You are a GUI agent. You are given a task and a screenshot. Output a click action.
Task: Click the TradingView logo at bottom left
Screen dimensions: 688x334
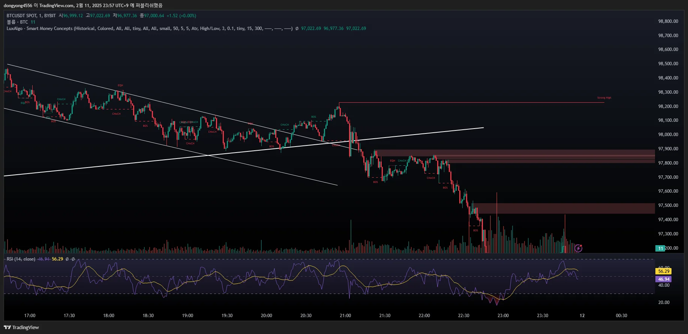21,327
